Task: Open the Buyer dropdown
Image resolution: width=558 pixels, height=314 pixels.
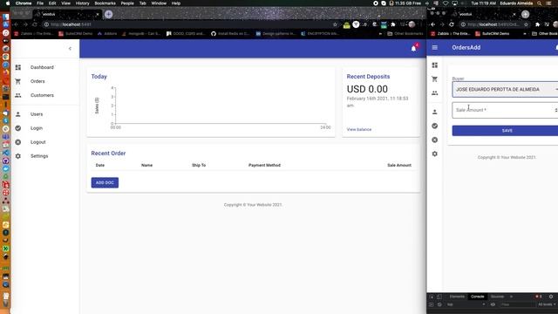Action: 505,89
